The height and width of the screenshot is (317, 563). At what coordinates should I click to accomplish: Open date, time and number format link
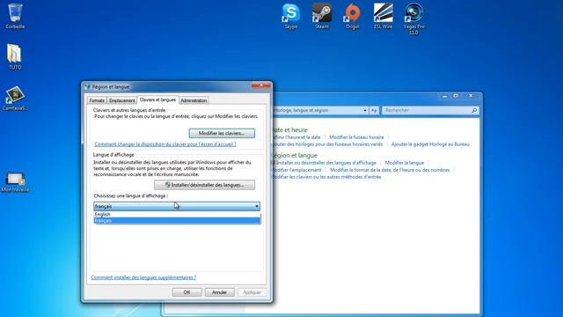point(390,170)
